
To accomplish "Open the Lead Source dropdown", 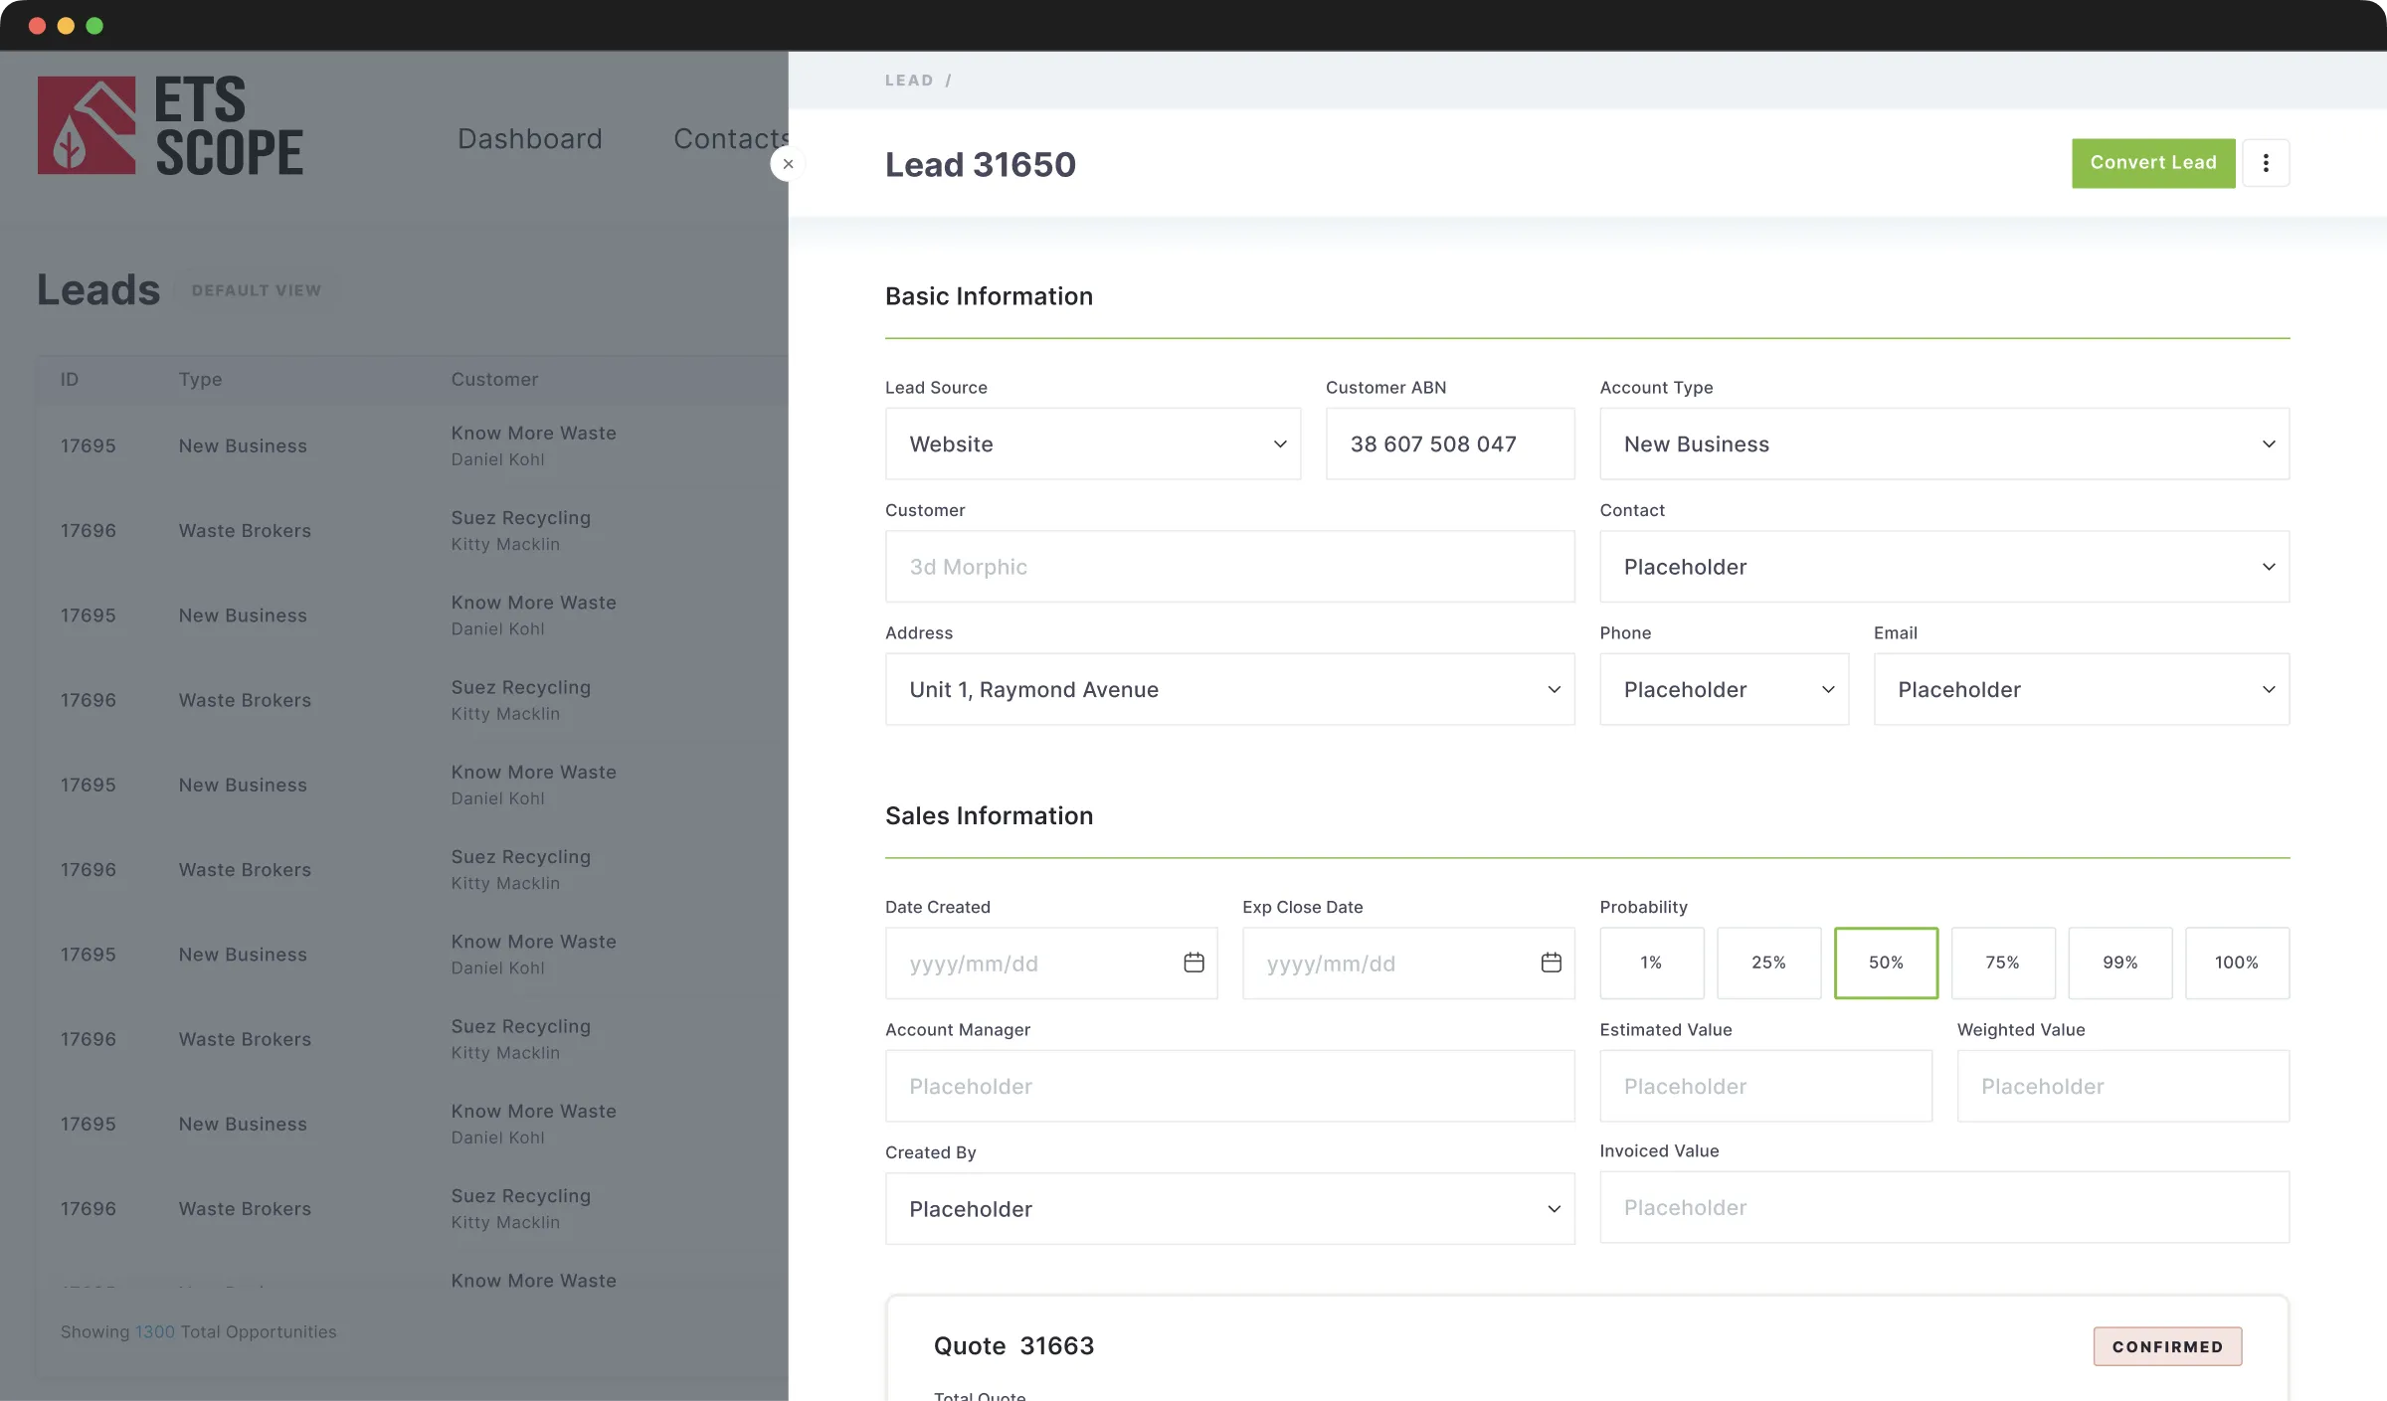I will (1092, 443).
